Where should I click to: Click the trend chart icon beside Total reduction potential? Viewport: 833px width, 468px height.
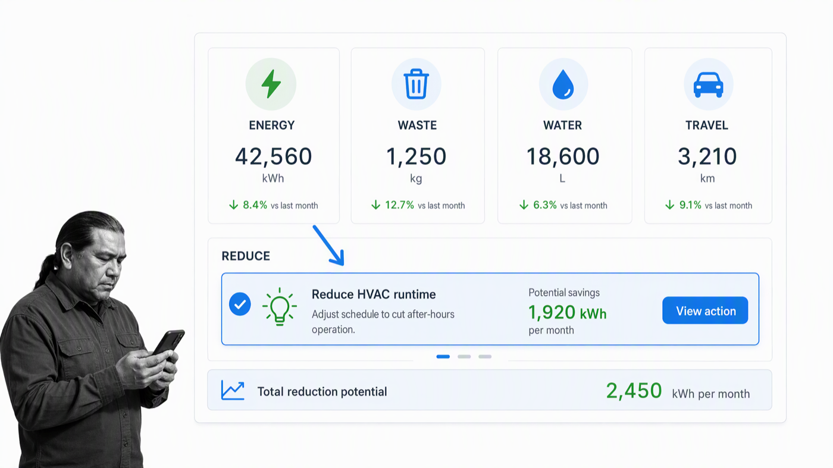click(233, 390)
